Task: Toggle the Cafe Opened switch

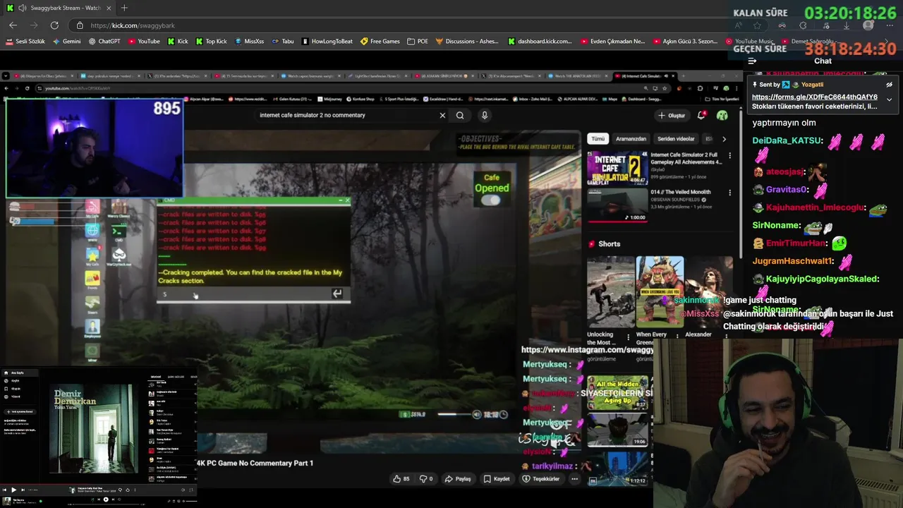Action: click(492, 200)
